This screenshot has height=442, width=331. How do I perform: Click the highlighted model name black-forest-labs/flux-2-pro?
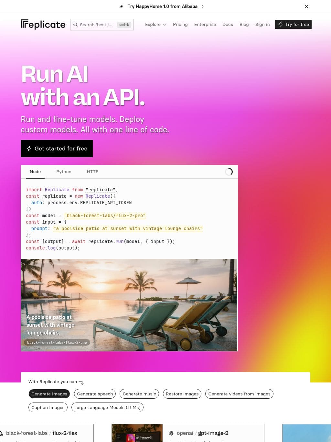point(105,215)
